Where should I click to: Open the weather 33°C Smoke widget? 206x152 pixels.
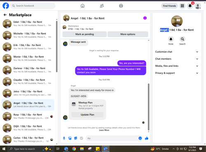[160, 149]
